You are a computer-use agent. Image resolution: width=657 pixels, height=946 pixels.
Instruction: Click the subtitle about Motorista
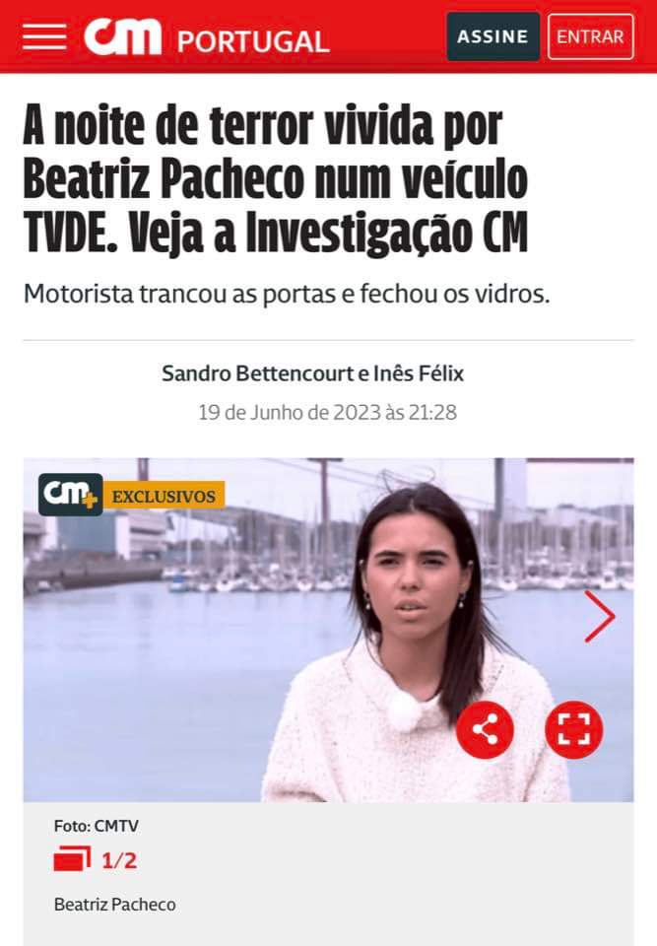[287, 295]
